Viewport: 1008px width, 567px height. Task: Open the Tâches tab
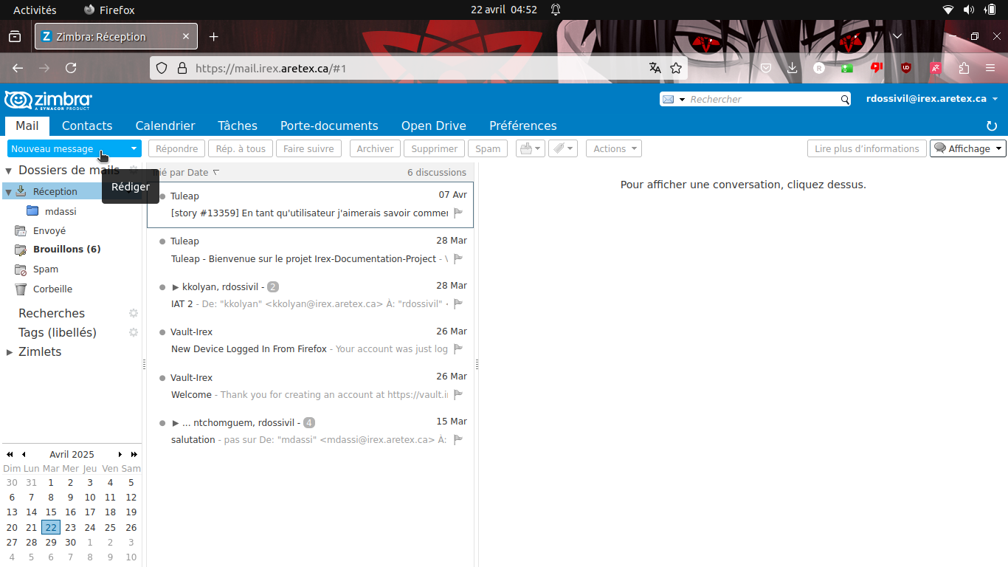[238, 126]
